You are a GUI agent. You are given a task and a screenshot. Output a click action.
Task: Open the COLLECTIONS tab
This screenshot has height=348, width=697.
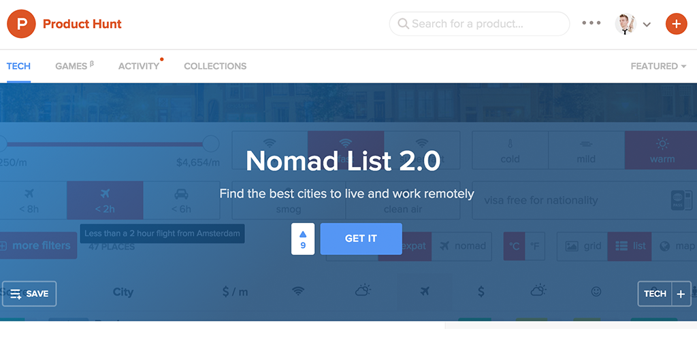[215, 66]
